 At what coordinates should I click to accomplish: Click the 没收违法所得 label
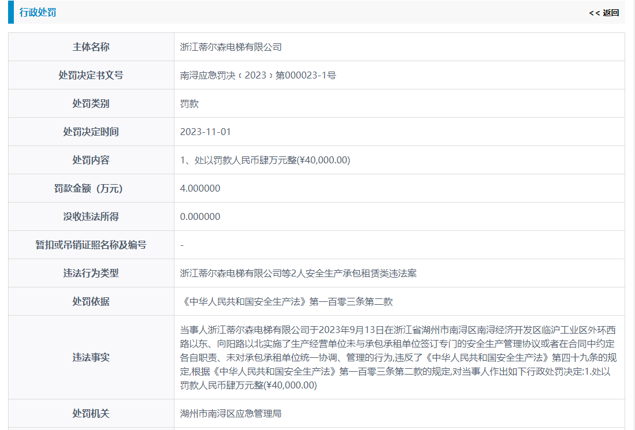(x=91, y=217)
